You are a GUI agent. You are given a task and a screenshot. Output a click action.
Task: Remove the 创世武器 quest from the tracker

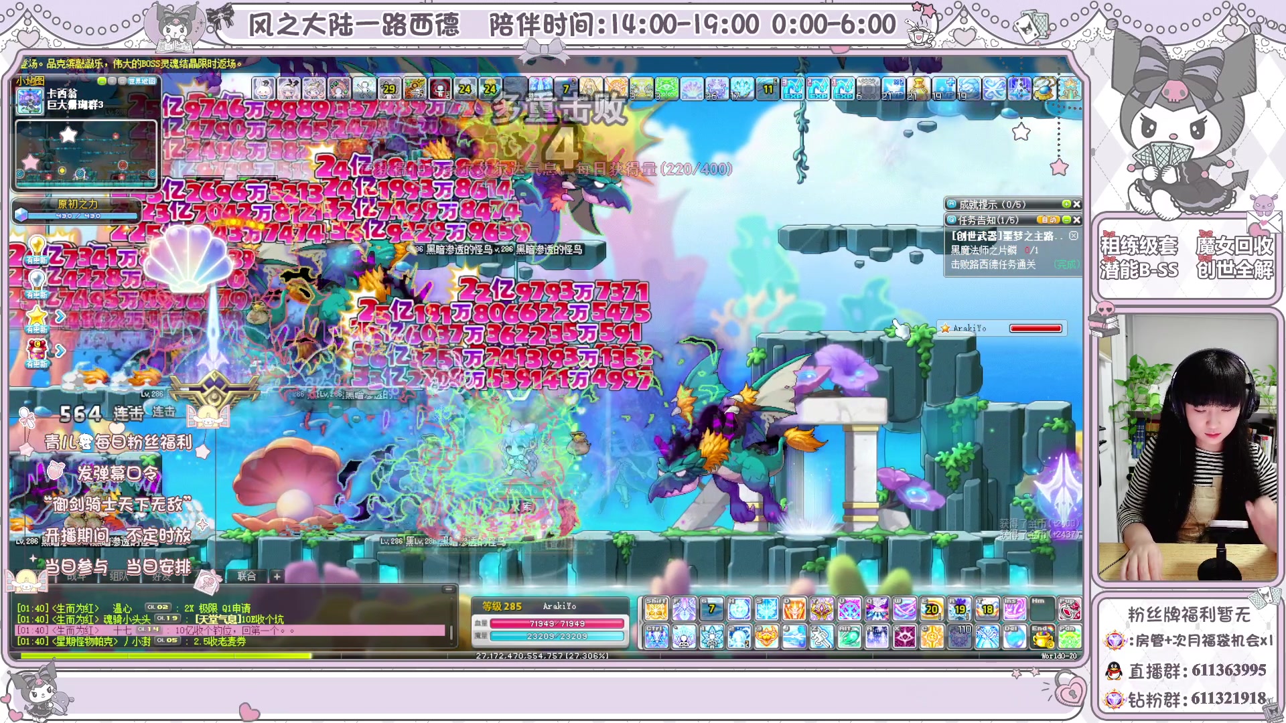tap(1074, 236)
